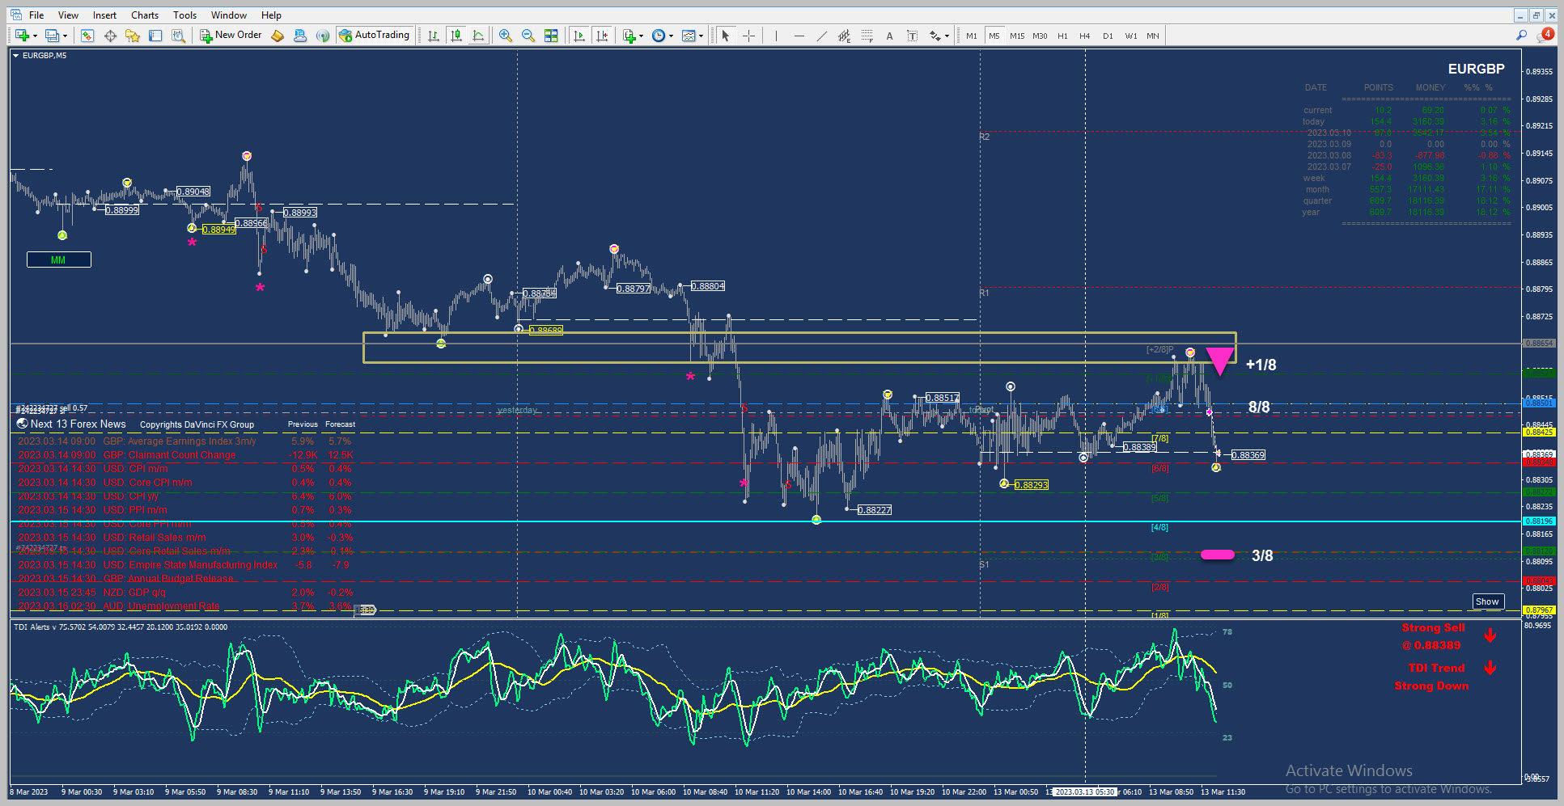This screenshot has width=1564, height=806.
Task: Select the M5 timeframe button
Action: [994, 36]
